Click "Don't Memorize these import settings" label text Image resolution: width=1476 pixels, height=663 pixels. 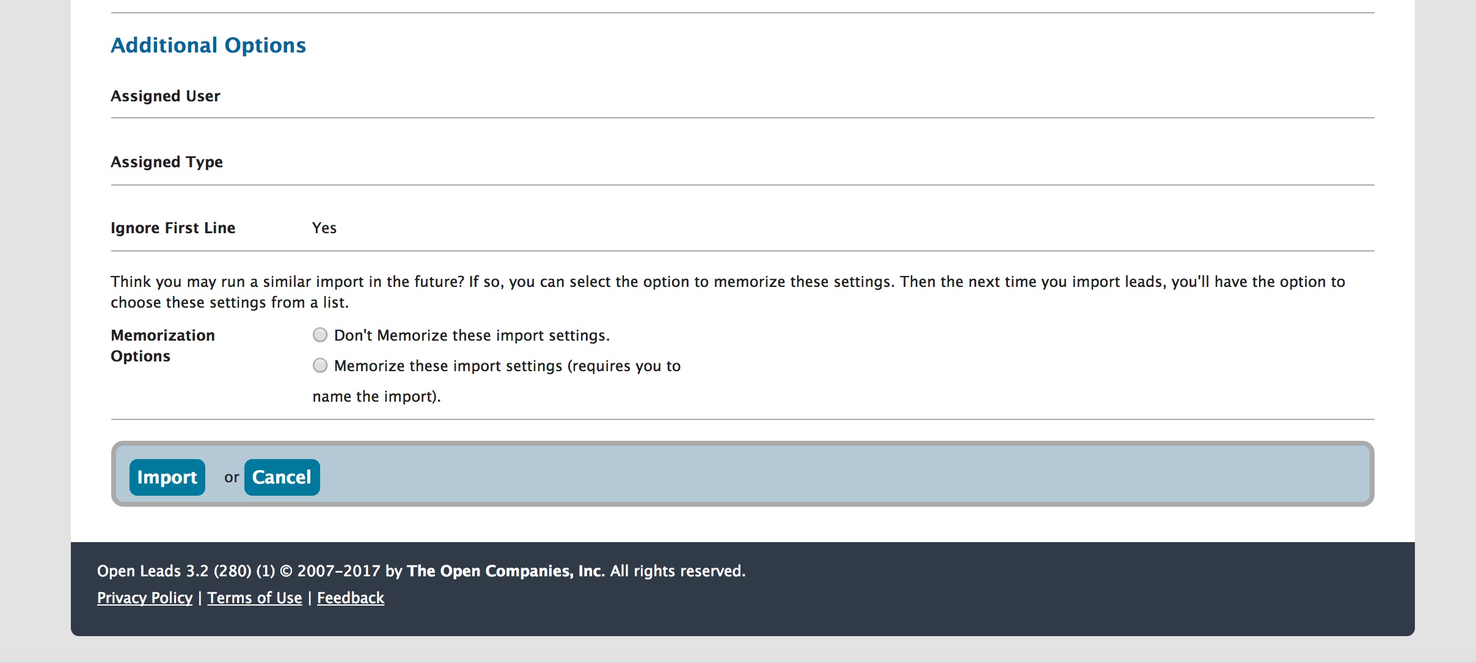point(472,336)
